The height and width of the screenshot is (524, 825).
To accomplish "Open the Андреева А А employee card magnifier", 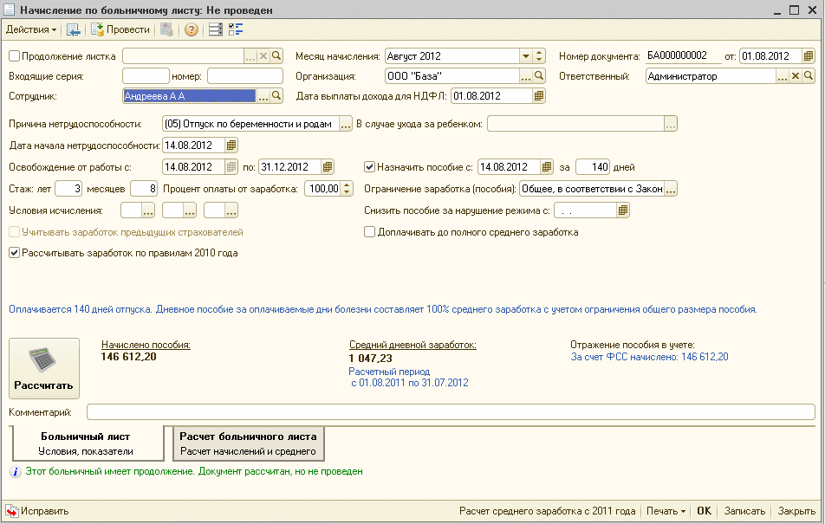I will click(x=276, y=96).
